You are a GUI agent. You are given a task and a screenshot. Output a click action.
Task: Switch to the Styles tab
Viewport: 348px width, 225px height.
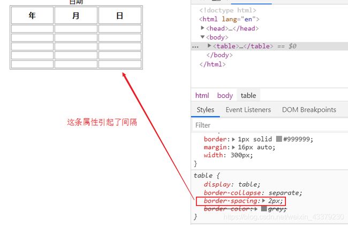point(205,110)
